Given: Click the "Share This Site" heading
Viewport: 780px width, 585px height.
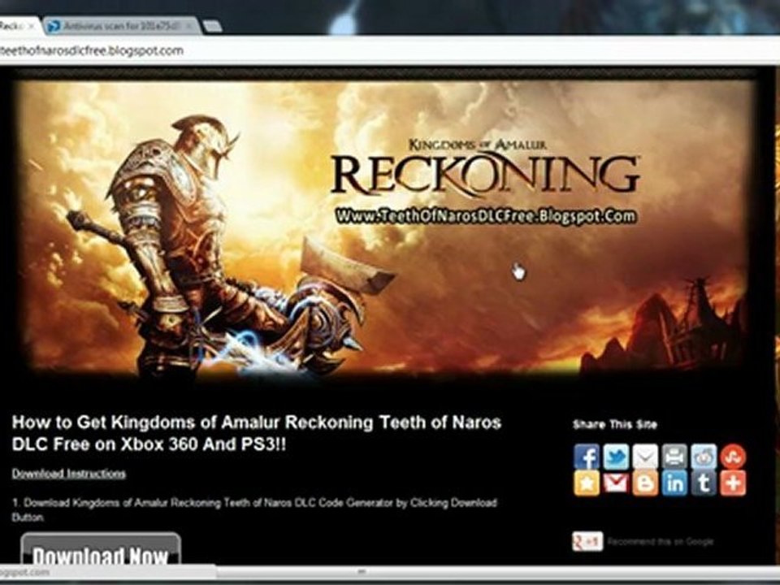Looking at the screenshot, I should pyautogui.click(x=615, y=425).
